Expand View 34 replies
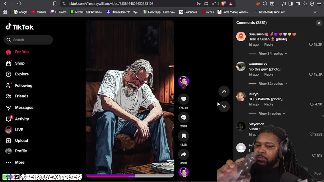324x182 pixels. pyautogui.click(x=273, y=54)
